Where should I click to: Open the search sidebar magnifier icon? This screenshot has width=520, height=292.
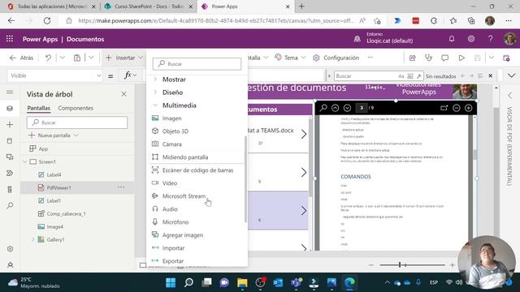(x=10, y=205)
